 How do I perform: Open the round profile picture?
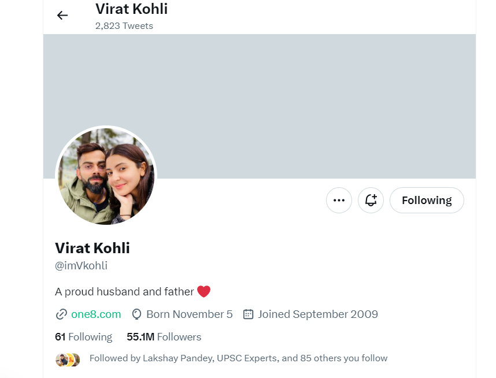106,176
